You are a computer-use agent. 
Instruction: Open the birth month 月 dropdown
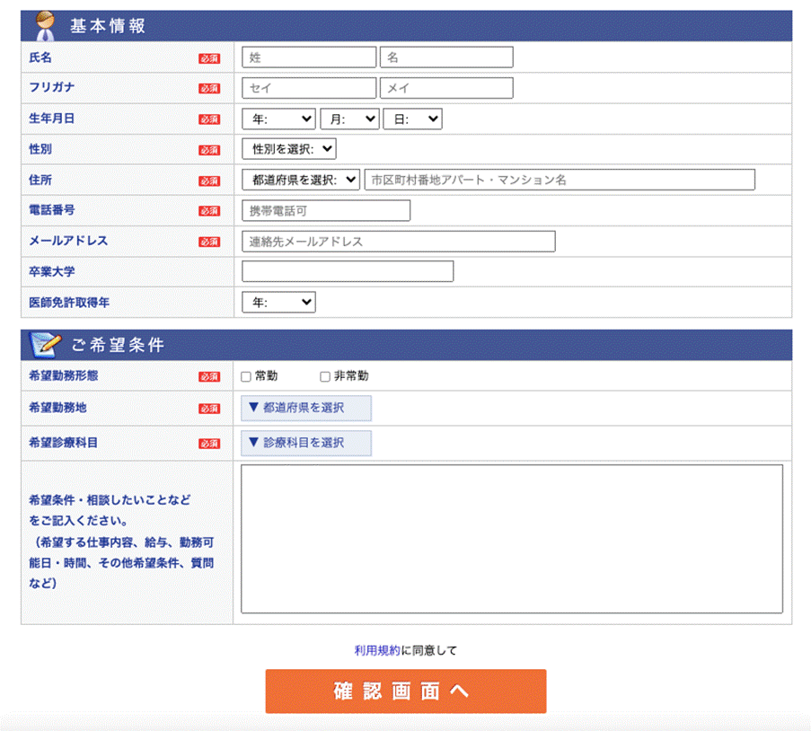pos(349,119)
